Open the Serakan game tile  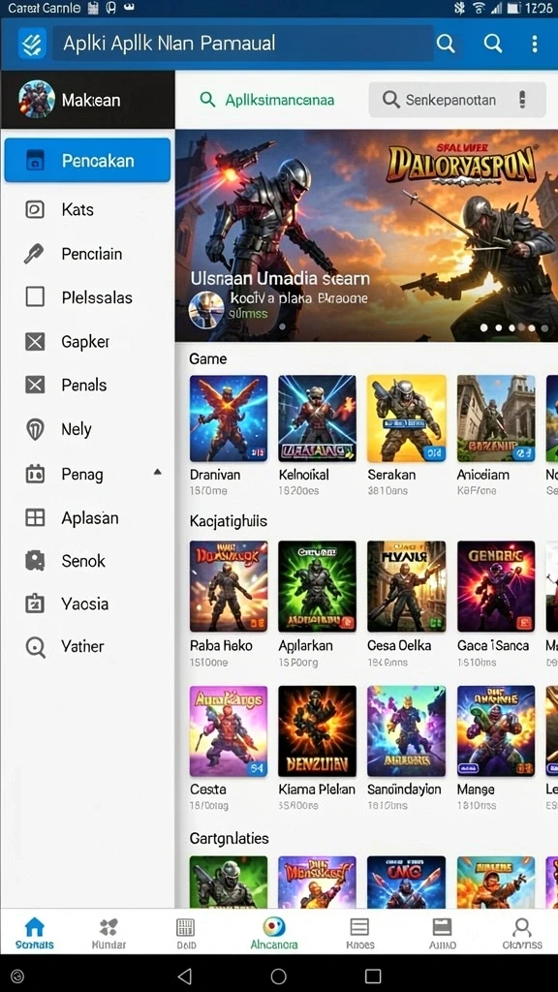coord(406,418)
